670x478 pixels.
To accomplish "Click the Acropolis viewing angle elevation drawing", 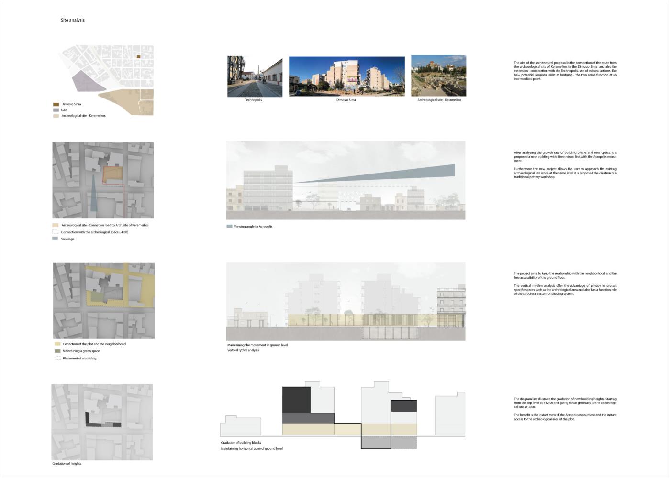I will click(346, 181).
